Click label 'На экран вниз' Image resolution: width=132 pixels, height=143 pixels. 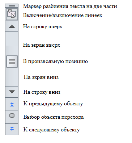click(x=41, y=77)
